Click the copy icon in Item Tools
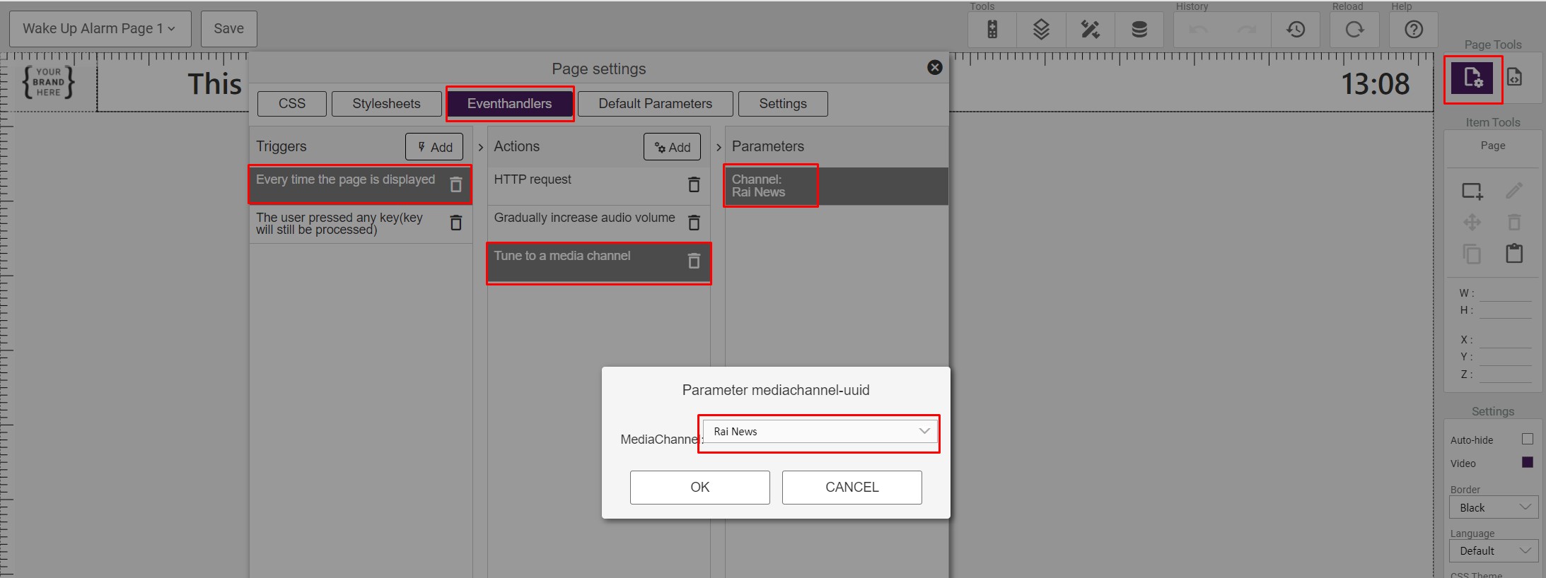The width and height of the screenshot is (1546, 578). [1472, 254]
